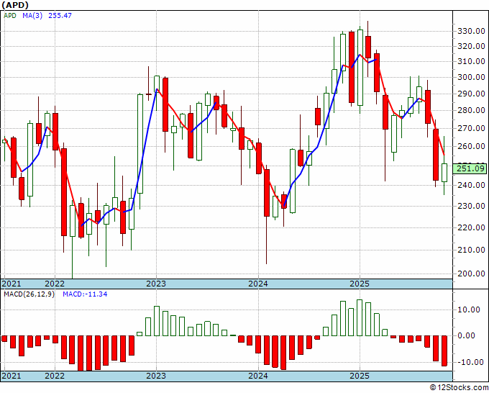Click the 300.00 price axis label

(471, 78)
